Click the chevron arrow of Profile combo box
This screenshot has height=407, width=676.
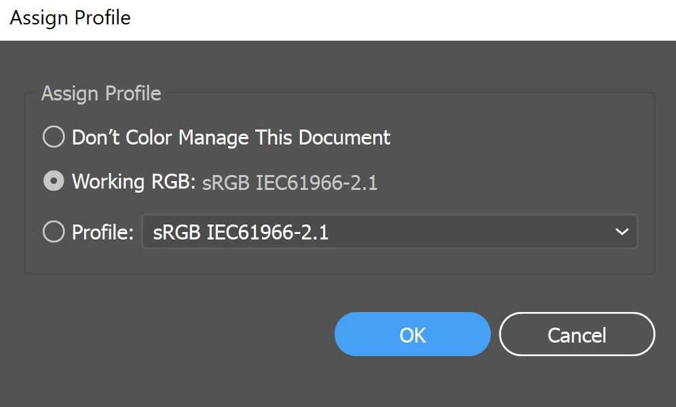pyautogui.click(x=621, y=233)
